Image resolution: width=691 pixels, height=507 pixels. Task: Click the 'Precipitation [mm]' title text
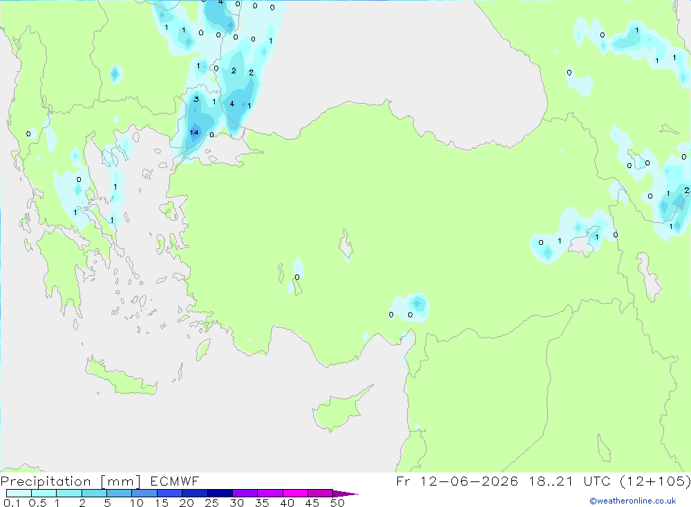70,481
